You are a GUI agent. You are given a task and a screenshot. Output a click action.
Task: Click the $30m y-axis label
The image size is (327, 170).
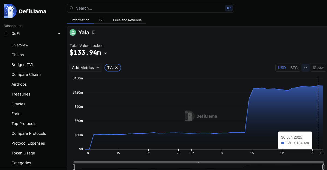click(79, 135)
